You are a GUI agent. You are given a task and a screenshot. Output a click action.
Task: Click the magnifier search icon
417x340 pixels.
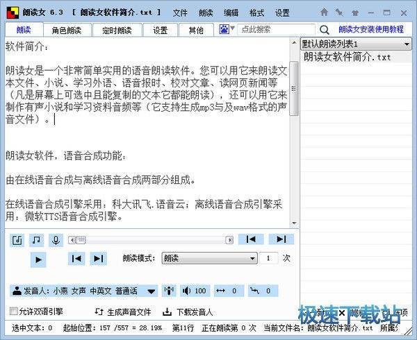pos(324,30)
